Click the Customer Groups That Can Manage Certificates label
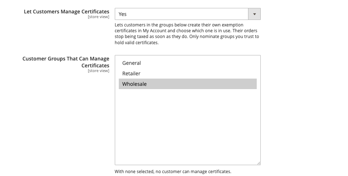Screen dimensions: 348x176 click(x=66, y=62)
